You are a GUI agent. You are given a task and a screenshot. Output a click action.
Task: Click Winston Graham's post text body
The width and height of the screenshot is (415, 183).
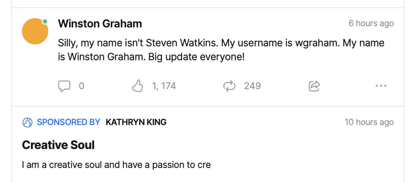pos(221,50)
